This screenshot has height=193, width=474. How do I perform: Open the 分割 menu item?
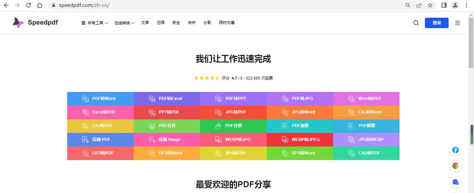click(207, 23)
